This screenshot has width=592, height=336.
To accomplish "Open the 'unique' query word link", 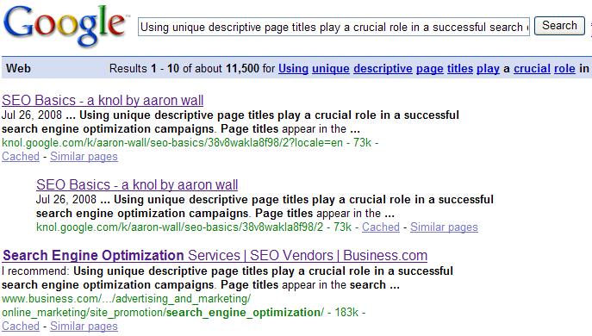I will coord(331,68).
